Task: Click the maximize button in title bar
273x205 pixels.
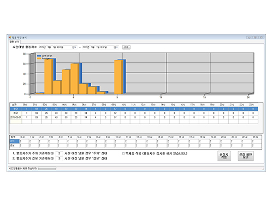Action: tap(255, 37)
